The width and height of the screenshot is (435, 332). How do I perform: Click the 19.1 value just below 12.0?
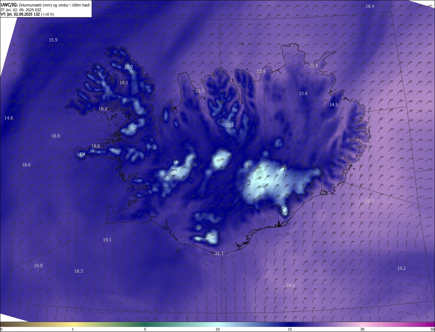[x=124, y=82]
